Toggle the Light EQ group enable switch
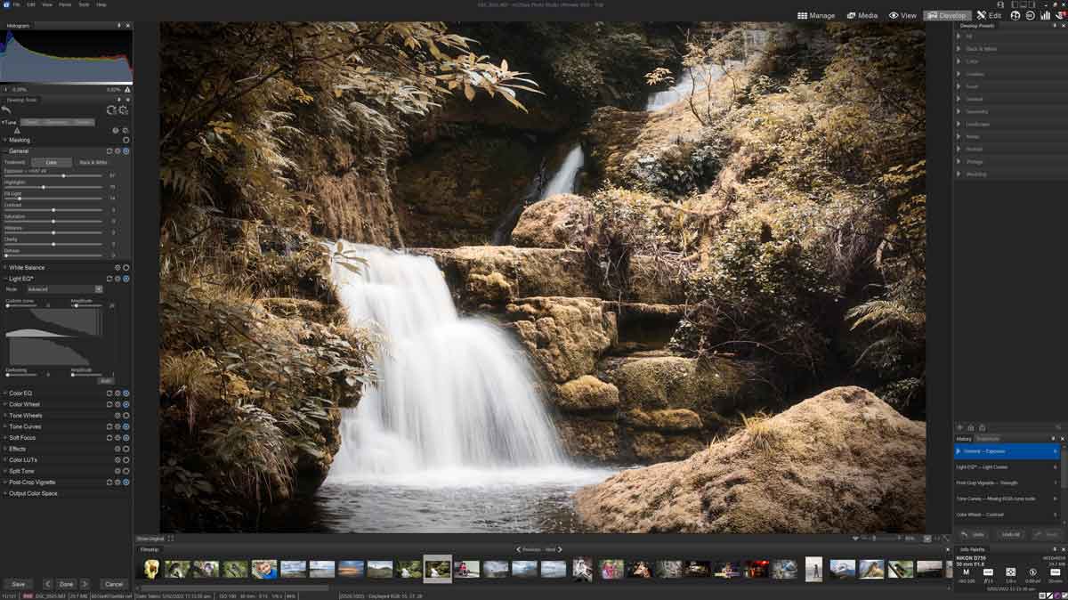 point(126,278)
